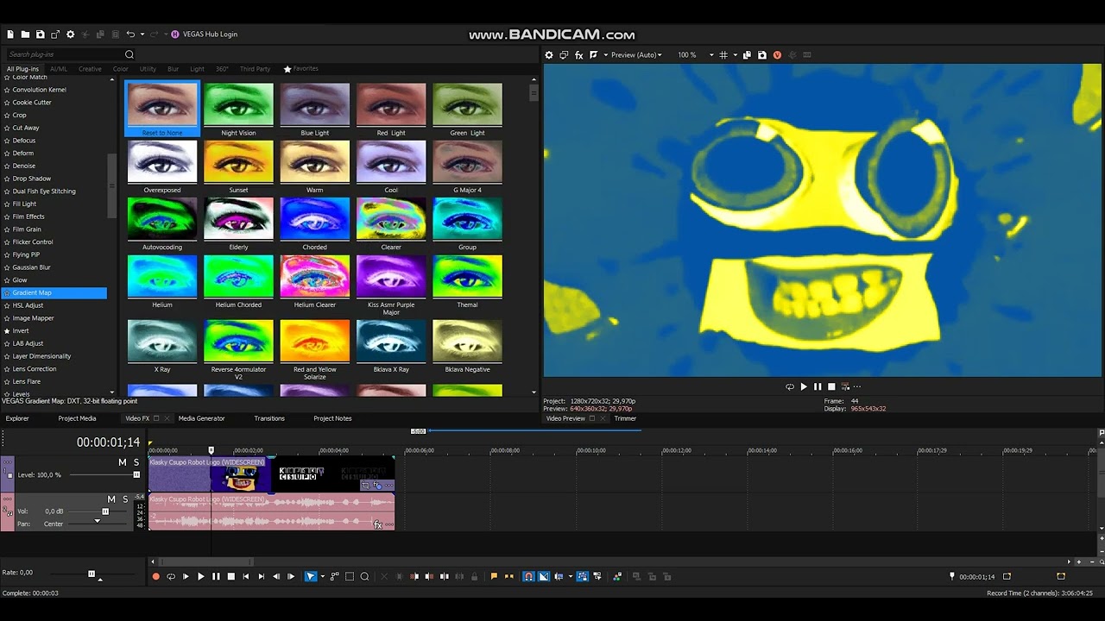The height and width of the screenshot is (621, 1105).
Task: Click the Save project icon
Action: pyautogui.click(x=40, y=34)
